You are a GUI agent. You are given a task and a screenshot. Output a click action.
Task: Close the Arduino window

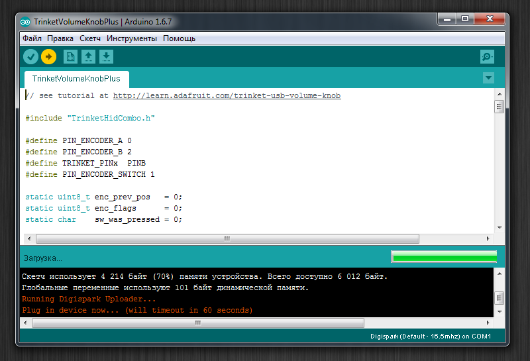click(490, 19)
